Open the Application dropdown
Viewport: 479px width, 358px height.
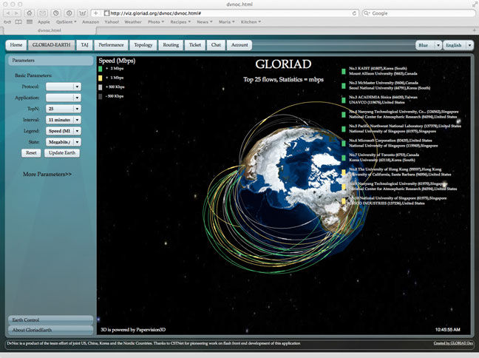tap(64, 98)
